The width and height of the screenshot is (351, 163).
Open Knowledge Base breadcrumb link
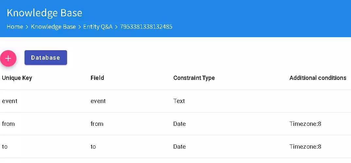(53, 27)
